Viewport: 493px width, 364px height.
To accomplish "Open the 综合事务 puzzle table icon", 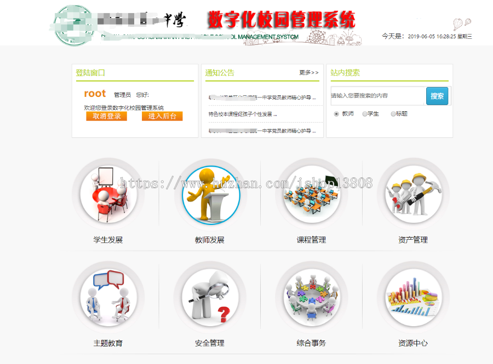I will point(312,297).
